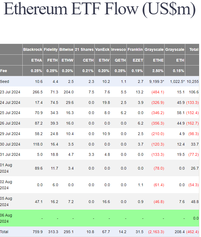201x237 pixels.
Task: Click the (98.3) total value
Action: (x=194, y=134)
